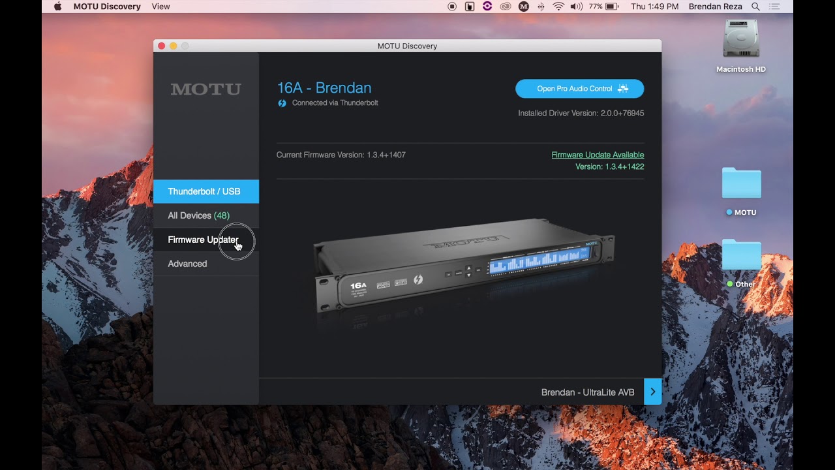Open the Brendan Reza user menu

tap(716, 7)
